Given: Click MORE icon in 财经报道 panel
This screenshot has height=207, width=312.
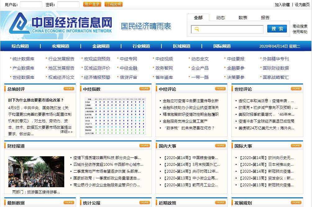Looking at the screenshot, I should pos(144,146).
